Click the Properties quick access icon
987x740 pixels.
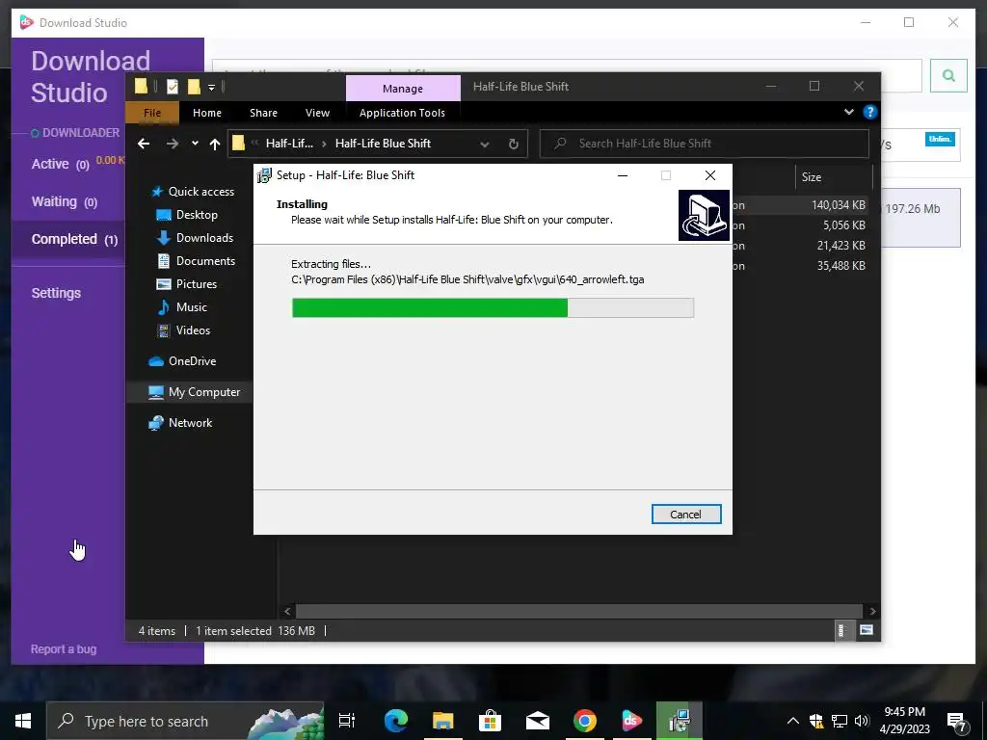172,87
